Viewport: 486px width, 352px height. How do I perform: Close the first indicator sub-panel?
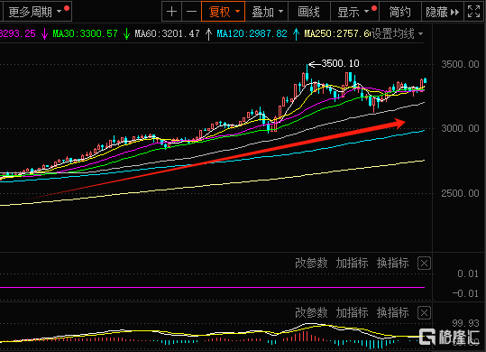coord(424,264)
